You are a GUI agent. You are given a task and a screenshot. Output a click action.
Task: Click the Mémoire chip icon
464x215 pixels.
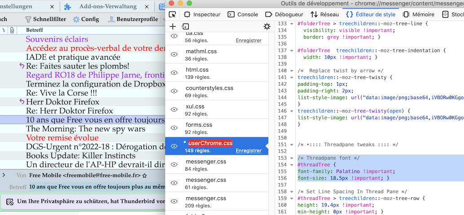tap(406, 14)
